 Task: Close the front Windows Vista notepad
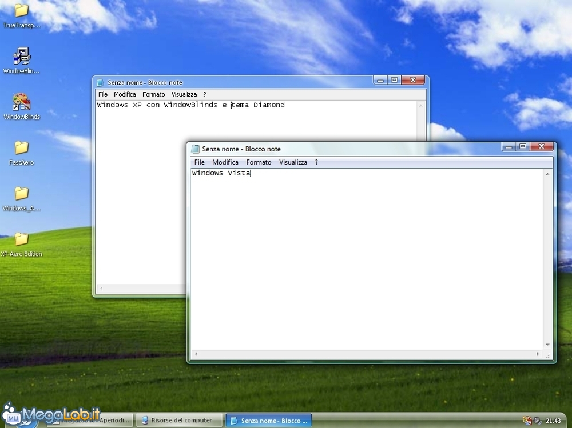(541, 146)
